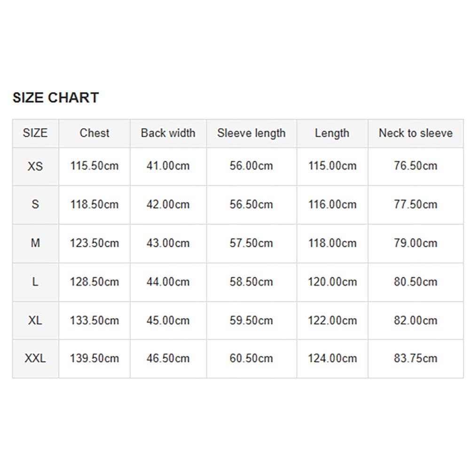Image resolution: width=470 pixels, height=470 pixels.
Task: Click the Sleeve length column header
Action: [x=251, y=133]
